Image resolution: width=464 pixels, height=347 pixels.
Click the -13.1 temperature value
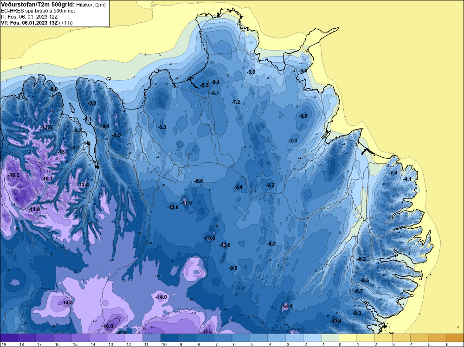63,152
